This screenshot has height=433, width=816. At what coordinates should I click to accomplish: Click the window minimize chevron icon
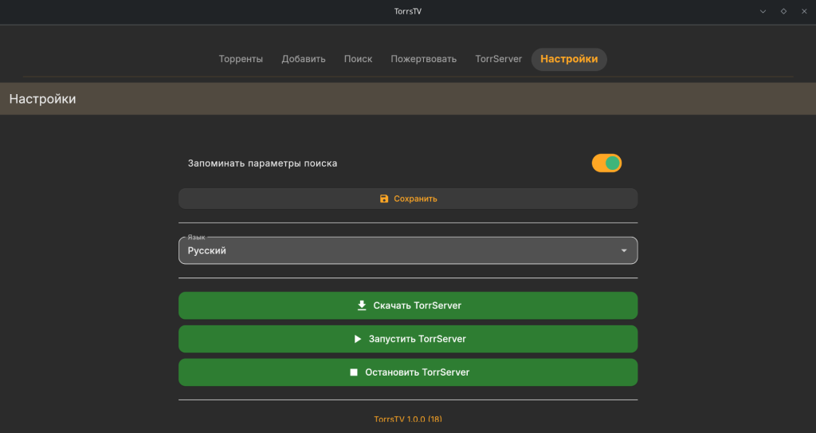tap(763, 11)
